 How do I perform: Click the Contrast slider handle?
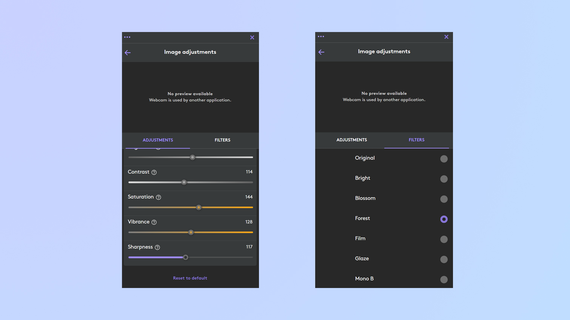(184, 182)
